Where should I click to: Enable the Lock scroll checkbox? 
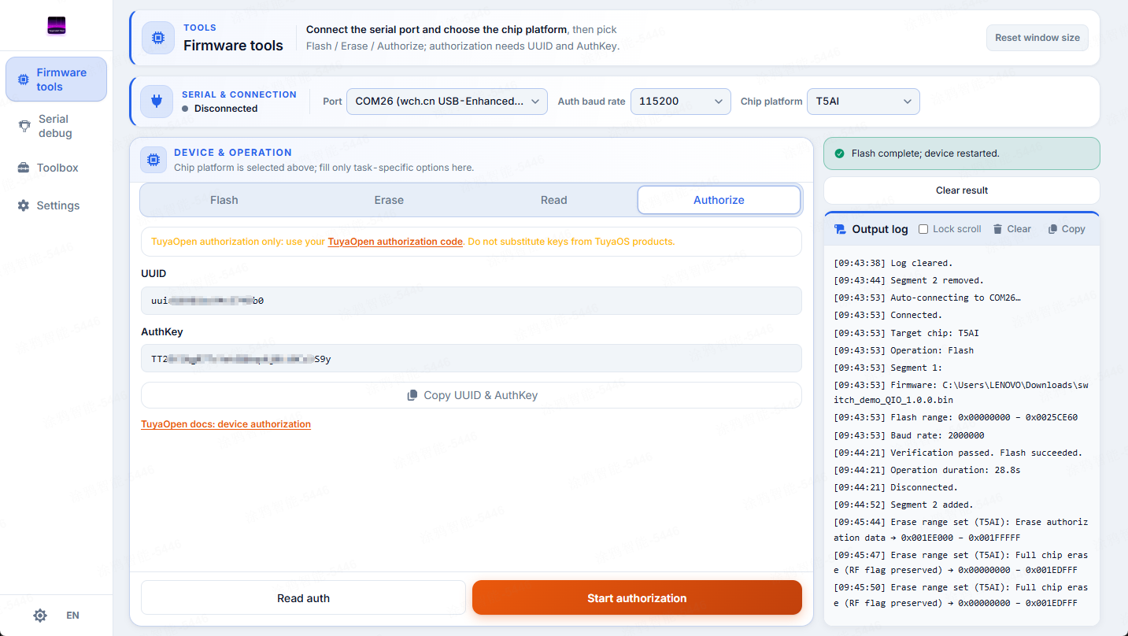(x=924, y=229)
